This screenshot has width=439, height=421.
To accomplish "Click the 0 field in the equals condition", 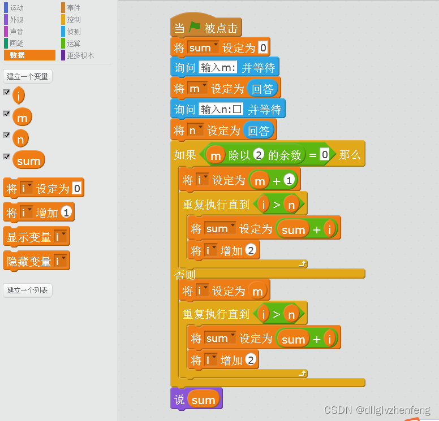I will (325, 154).
